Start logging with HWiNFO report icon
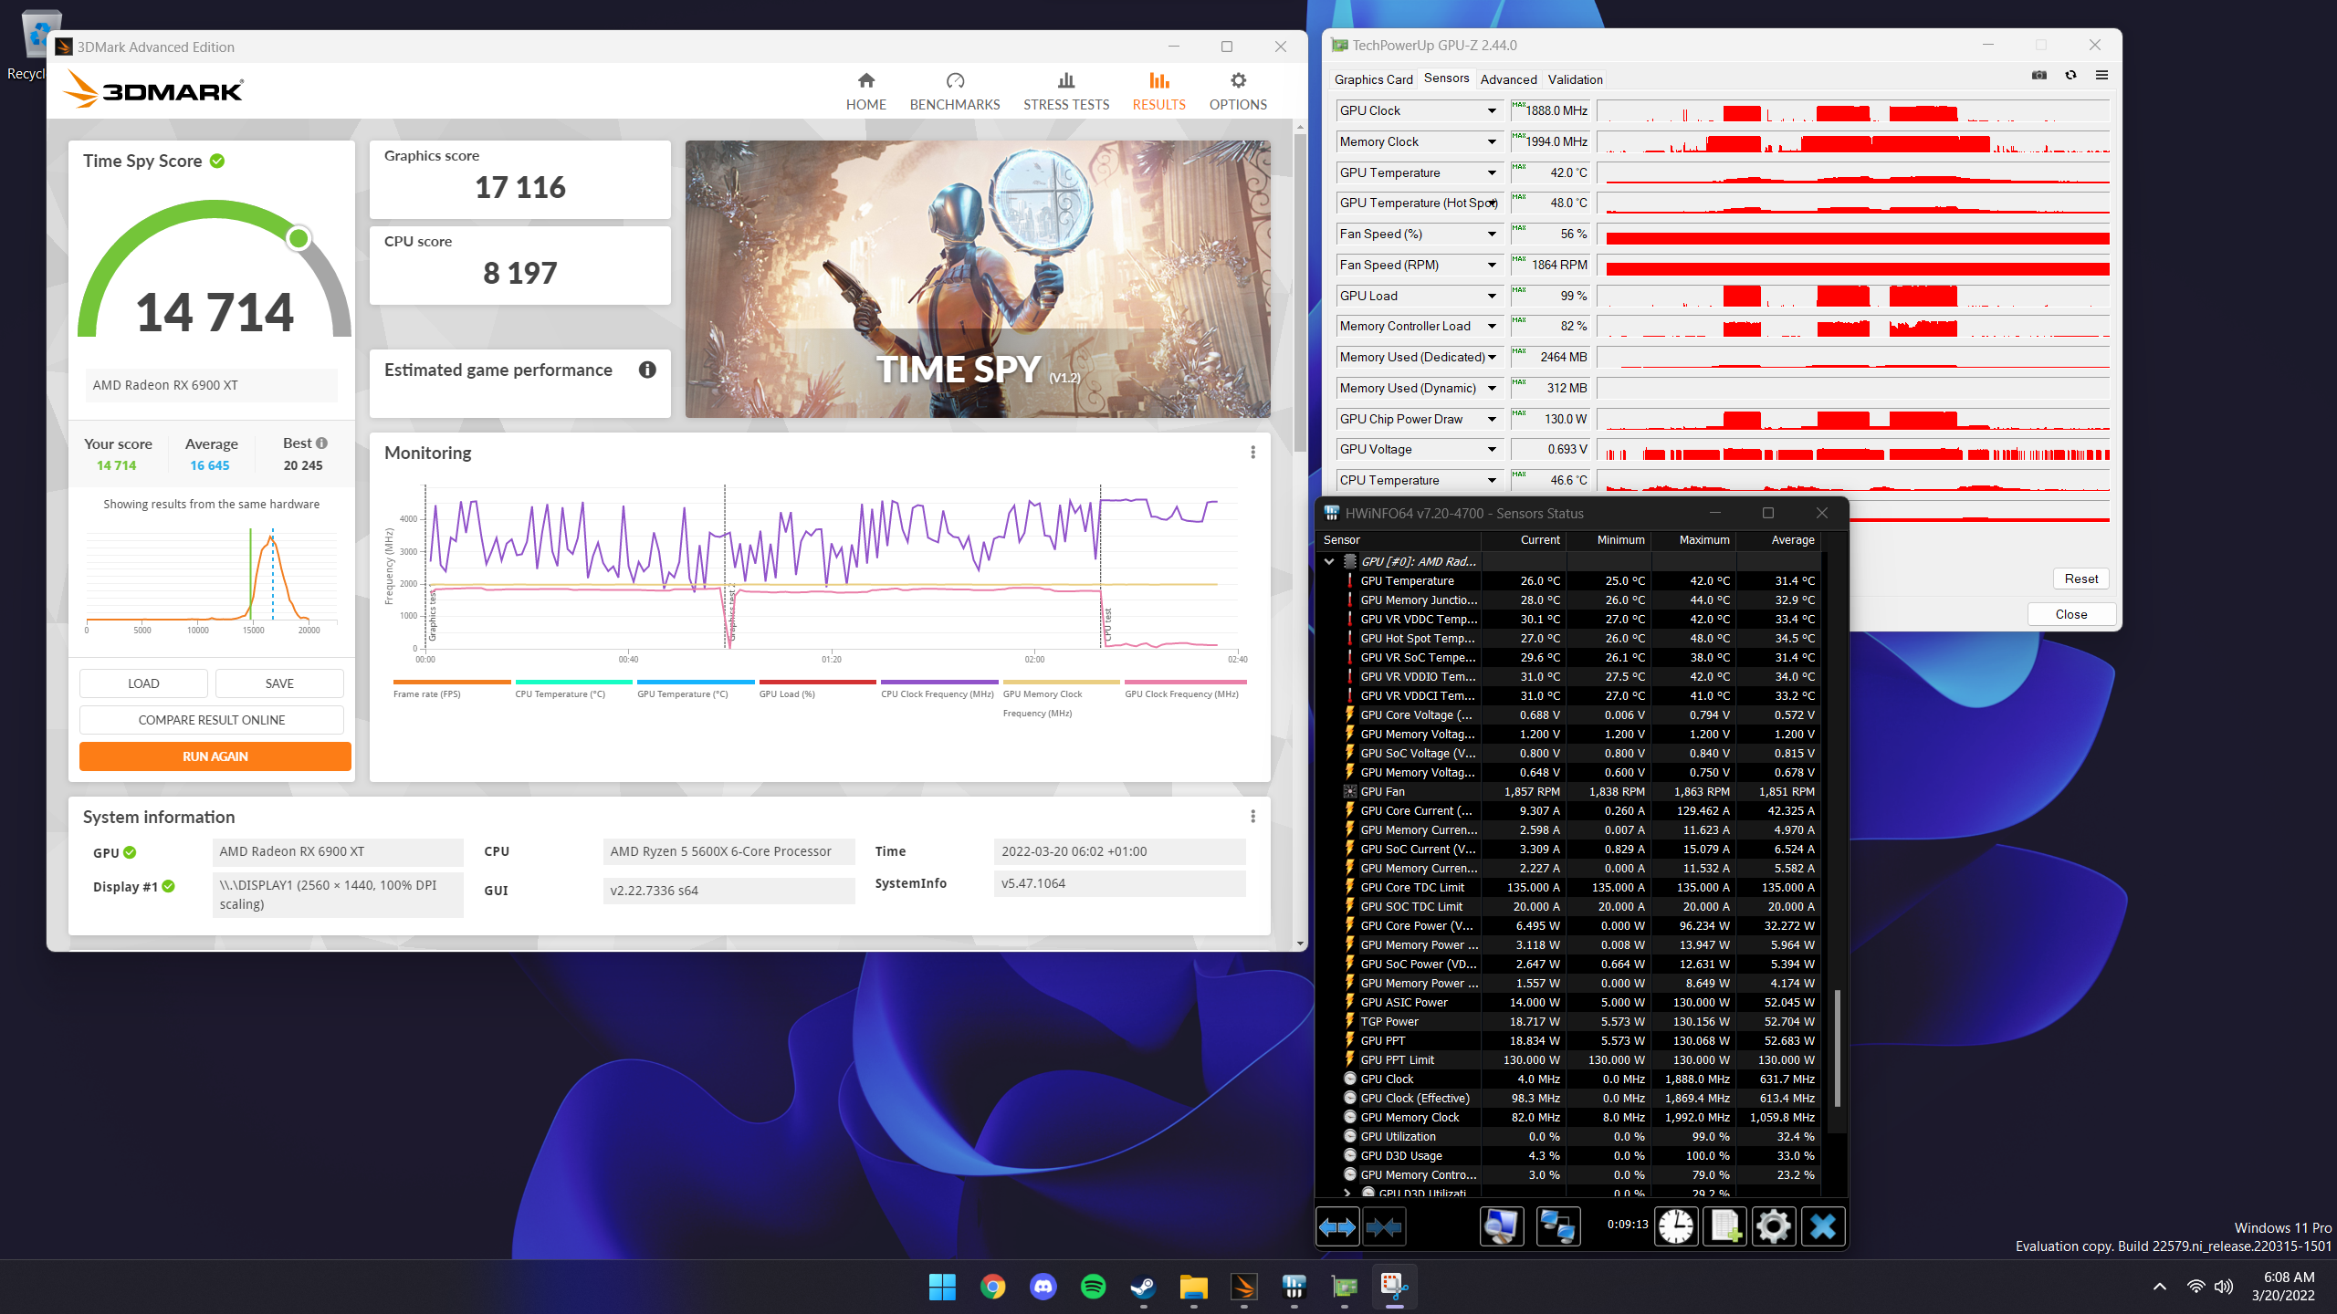This screenshot has width=2337, height=1314. point(1724,1226)
